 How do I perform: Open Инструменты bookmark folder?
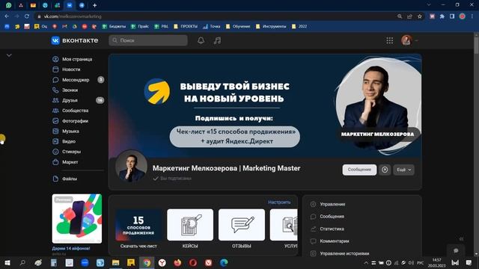pos(271,27)
